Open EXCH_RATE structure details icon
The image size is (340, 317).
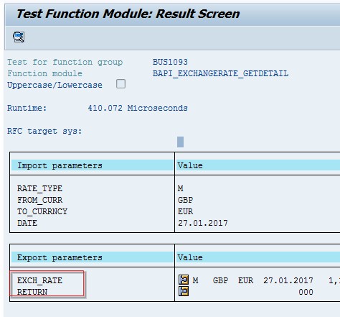click(184, 280)
